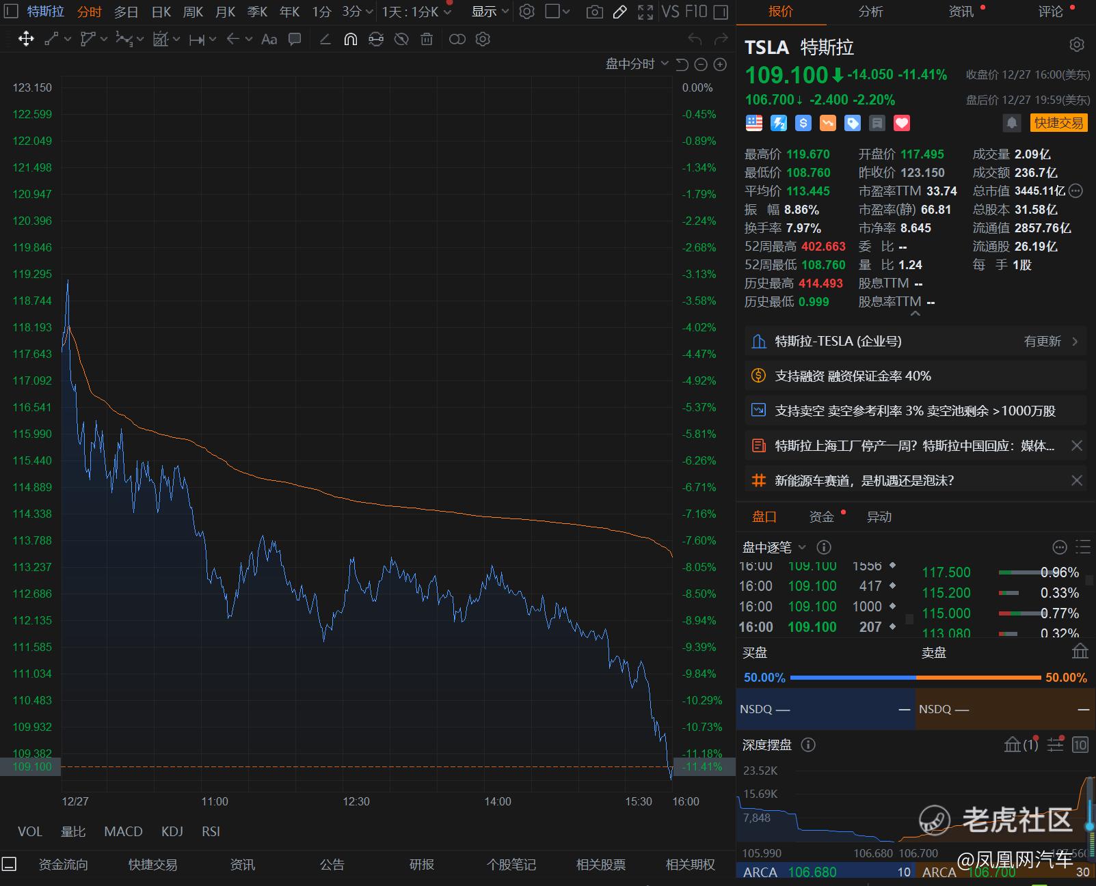Show info for 深度摆盘 section
Image resolution: width=1096 pixels, height=886 pixels.
pos(808,745)
